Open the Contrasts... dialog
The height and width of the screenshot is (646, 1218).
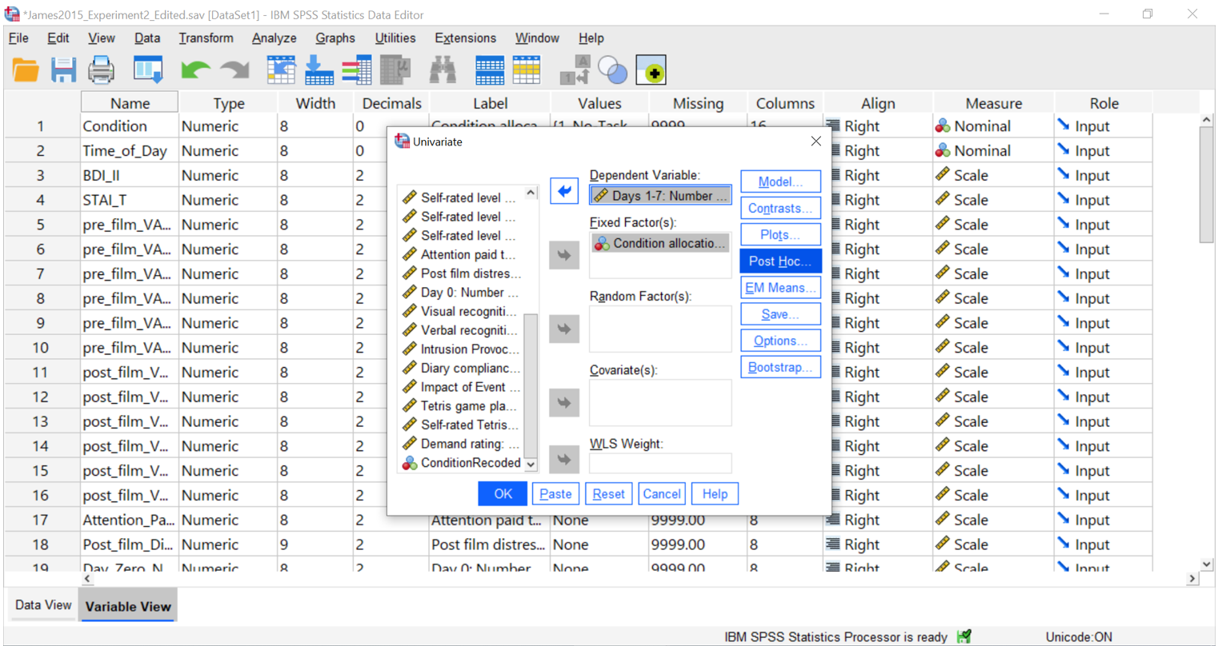[x=780, y=208]
